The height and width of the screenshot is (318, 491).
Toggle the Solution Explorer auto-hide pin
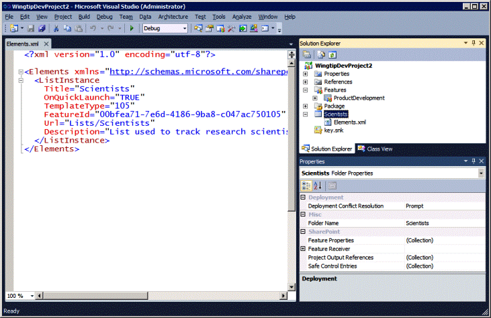(474, 43)
